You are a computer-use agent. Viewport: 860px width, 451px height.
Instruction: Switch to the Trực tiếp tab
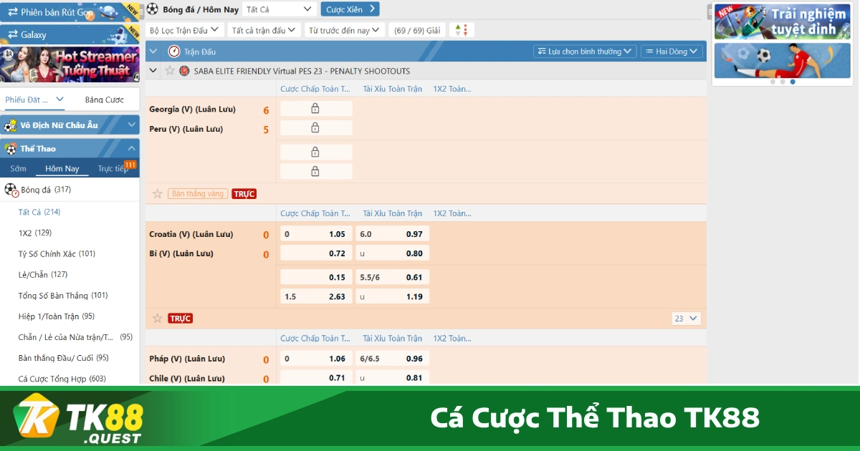click(113, 168)
